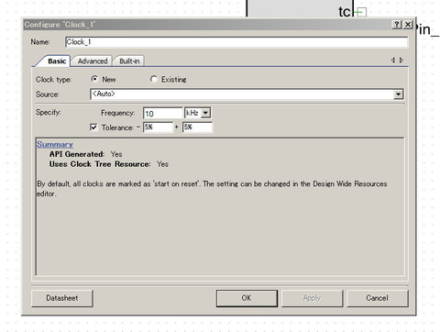
Task: Expand the kHz frequency unit dropdown
Action: click(x=205, y=113)
